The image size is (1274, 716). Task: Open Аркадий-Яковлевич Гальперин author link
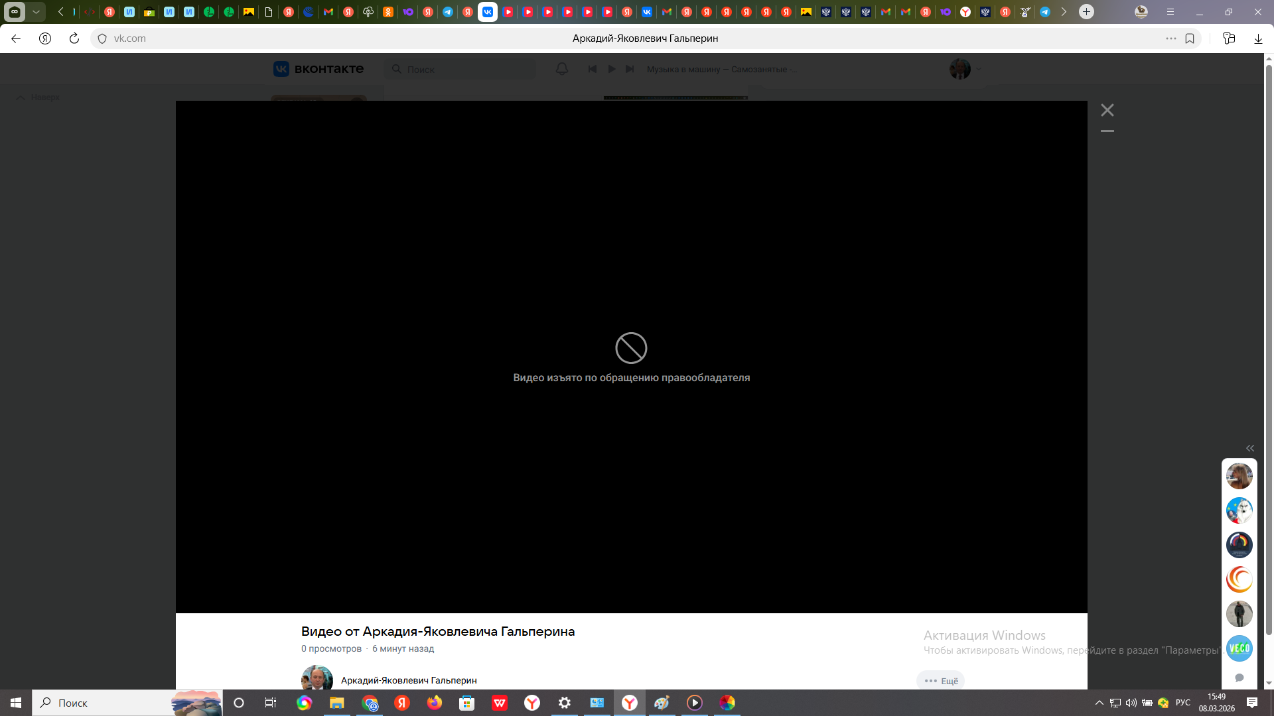click(x=409, y=680)
